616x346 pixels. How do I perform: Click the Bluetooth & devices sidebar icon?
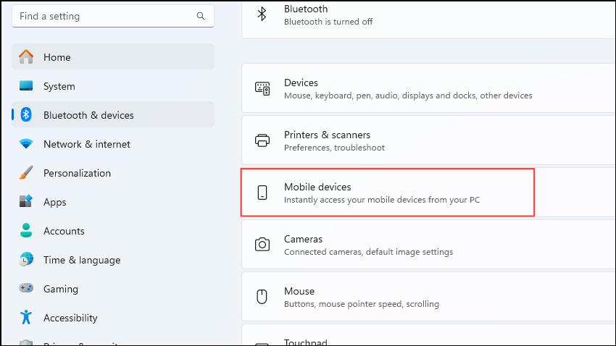pos(26,115)
